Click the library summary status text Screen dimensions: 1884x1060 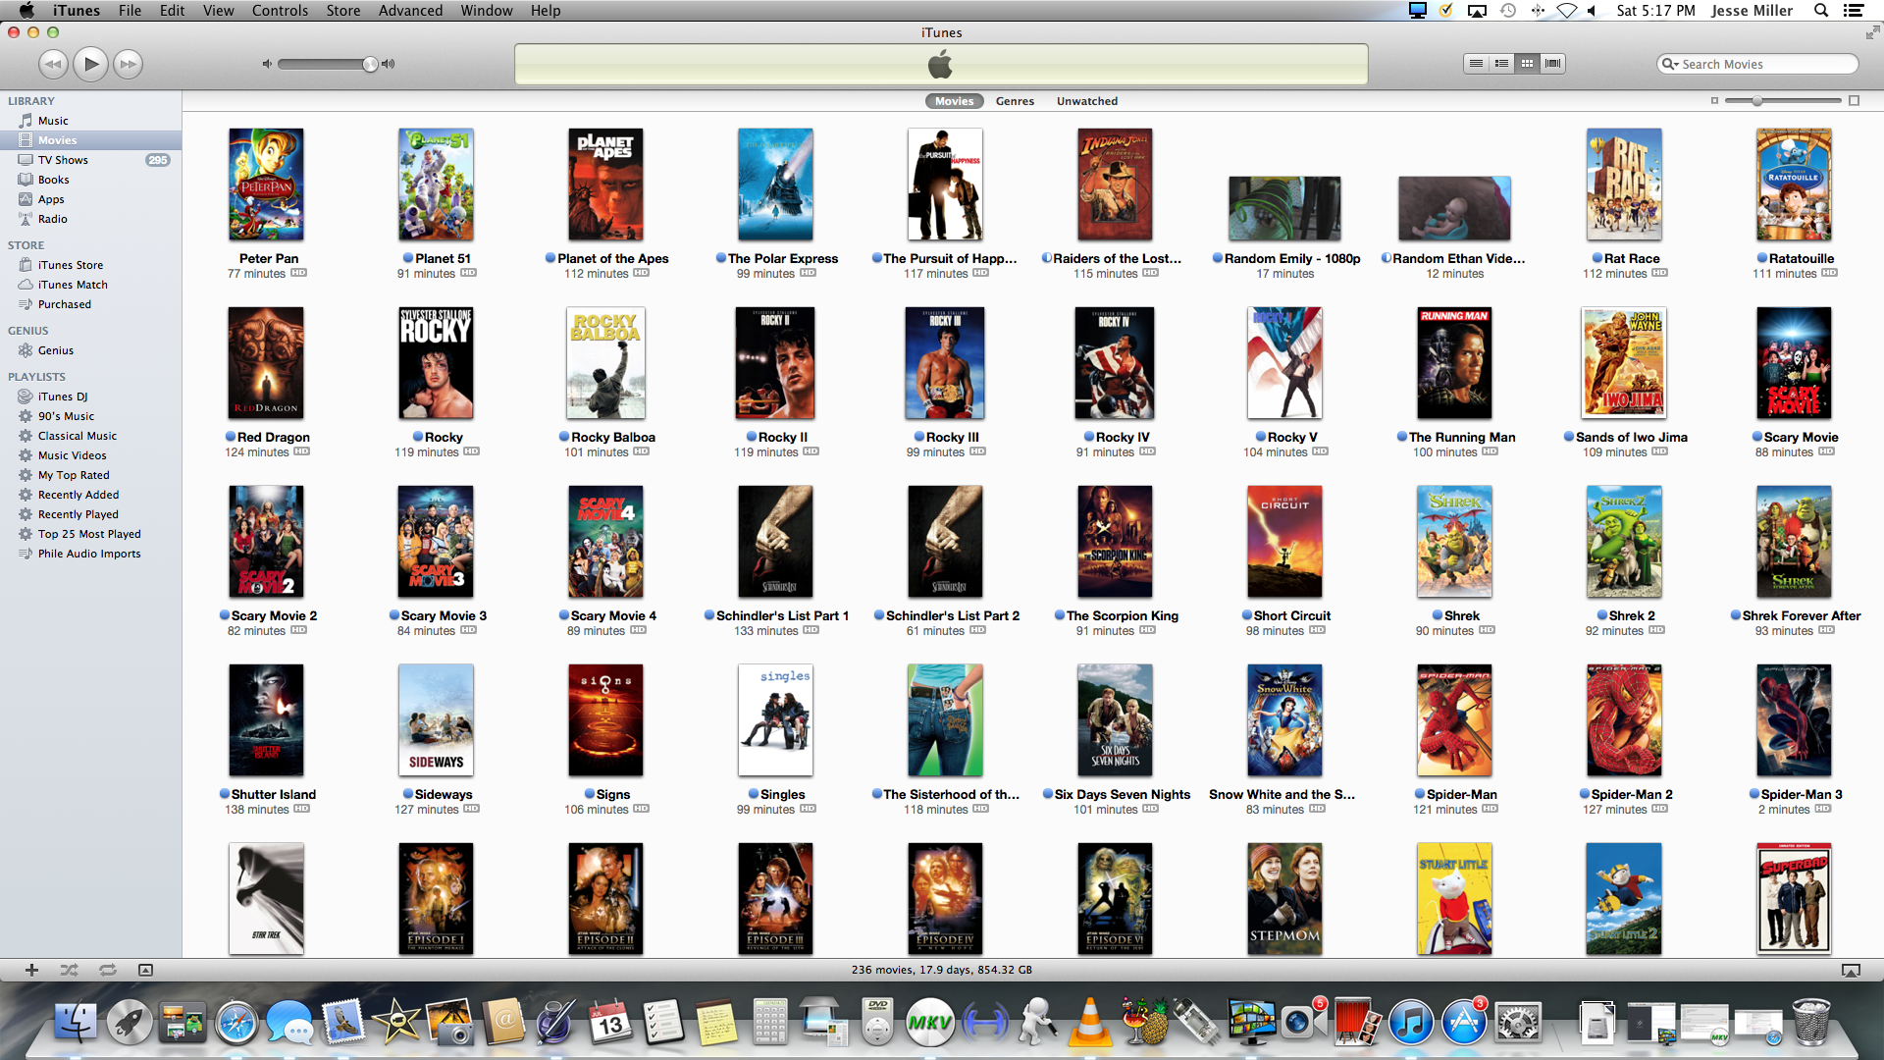(x=941, y=970)
